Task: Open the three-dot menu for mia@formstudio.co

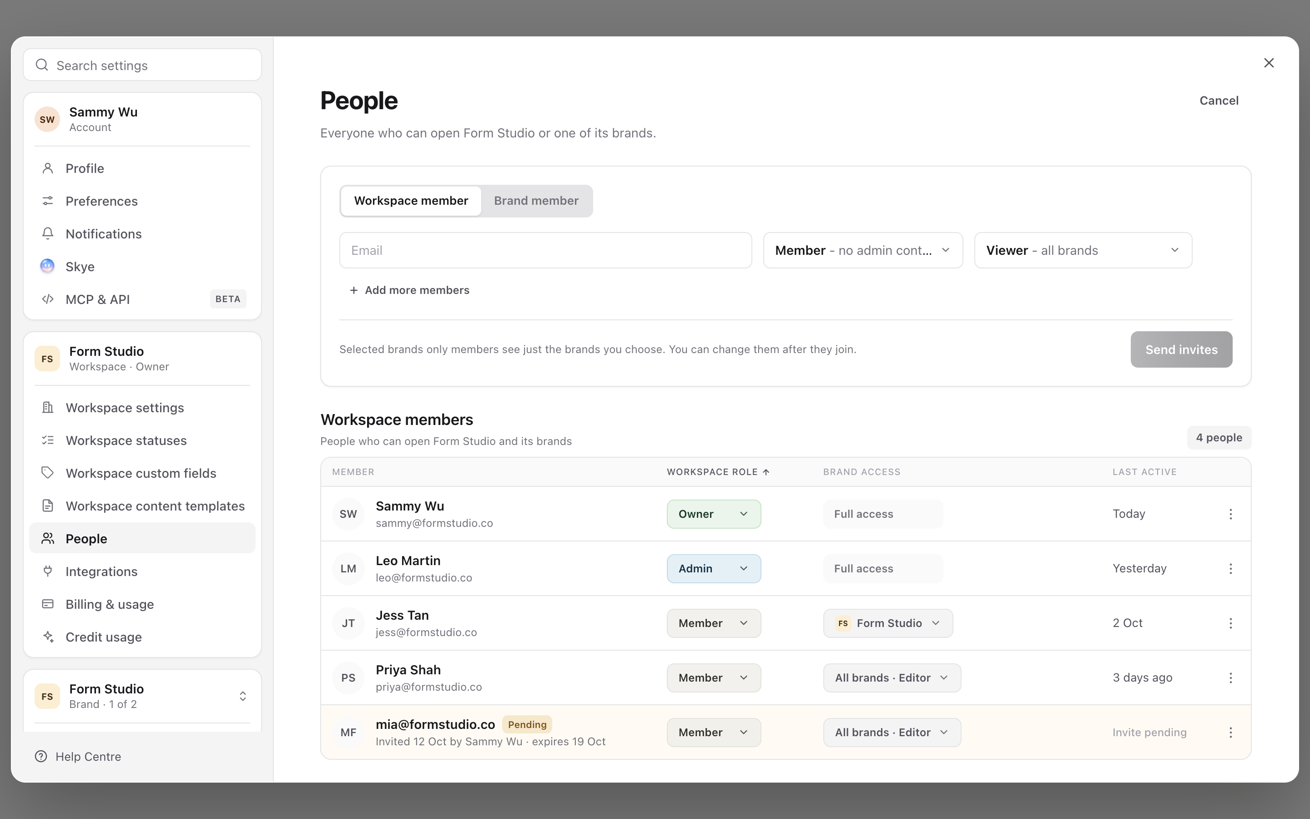Action: (1230, 733)
